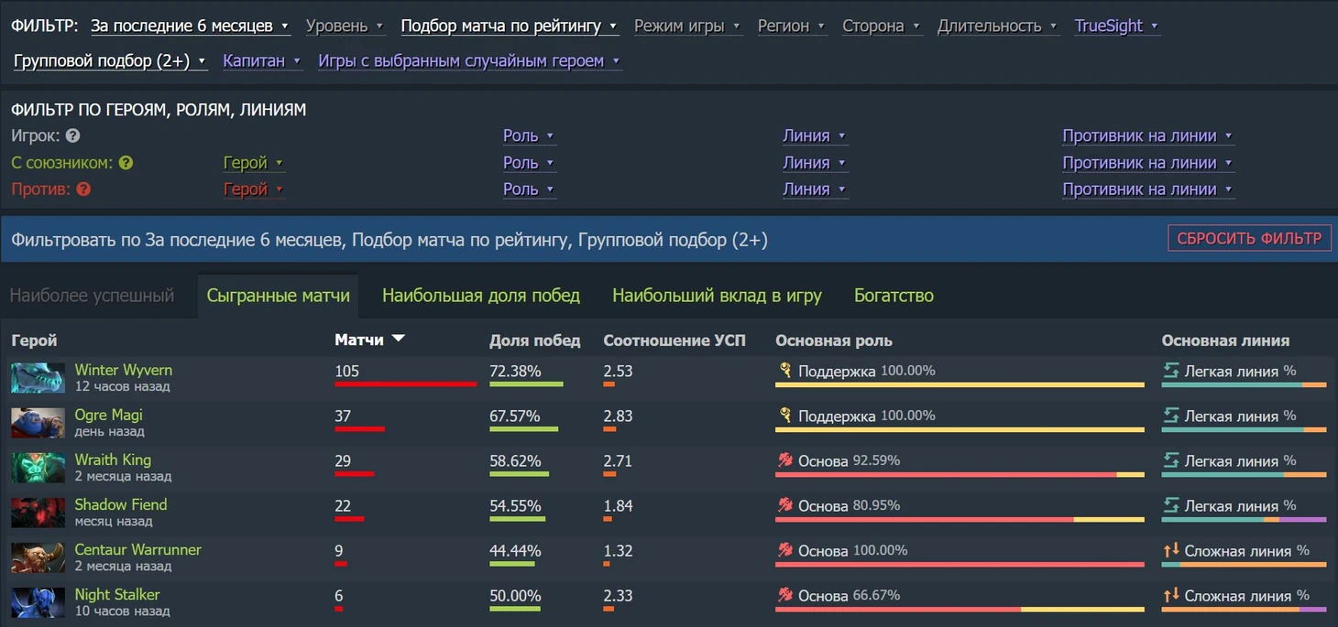Click 72.38% win rate value
Image resolution: width=1338 pixels, height=627 pixels.
[515, 371]
